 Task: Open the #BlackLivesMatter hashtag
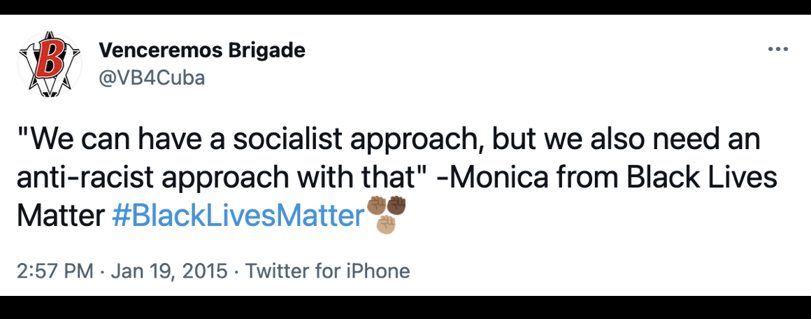coord(238,217)
